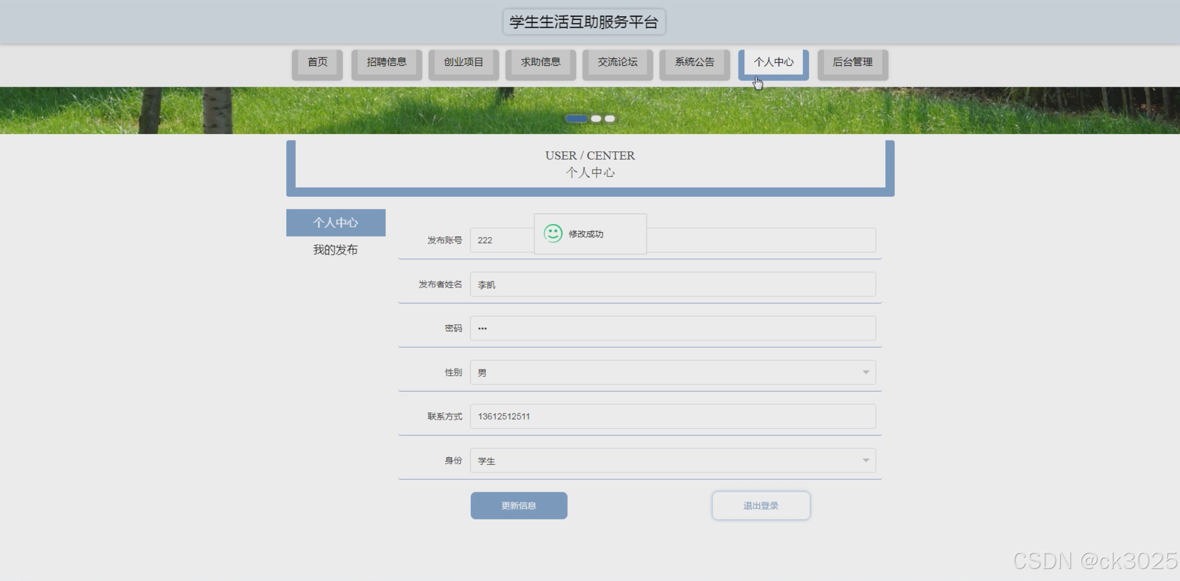The width and height of the screenshot is (1180, 581).
Task: Select the third carousel indicator dot
Action: 610,118
